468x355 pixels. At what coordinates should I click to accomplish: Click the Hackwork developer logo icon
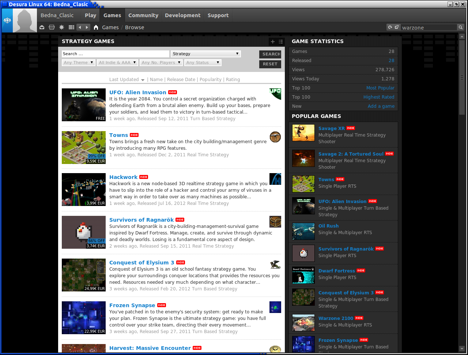click(275, 179)
